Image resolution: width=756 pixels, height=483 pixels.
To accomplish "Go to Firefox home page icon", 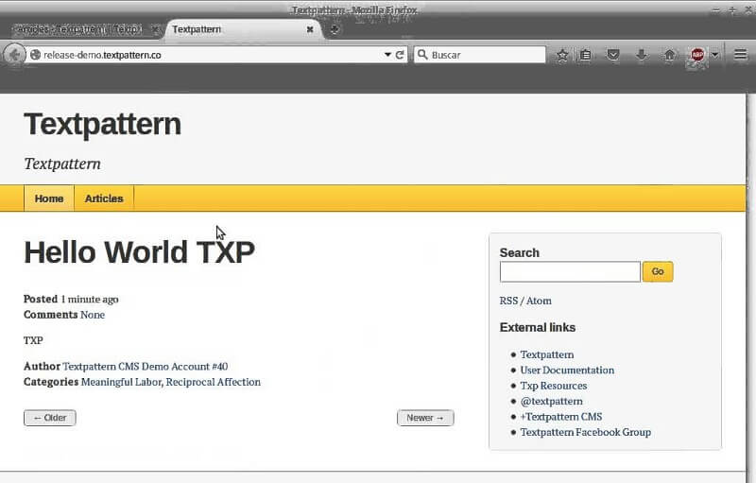I will [669, 55].
